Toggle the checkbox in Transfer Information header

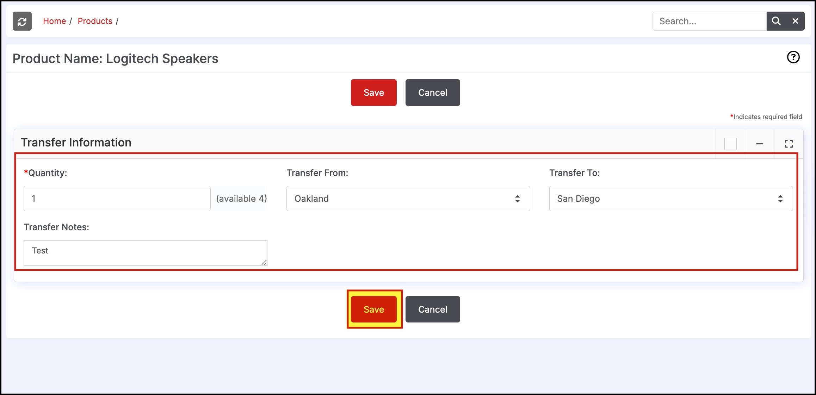coord(730,144)
